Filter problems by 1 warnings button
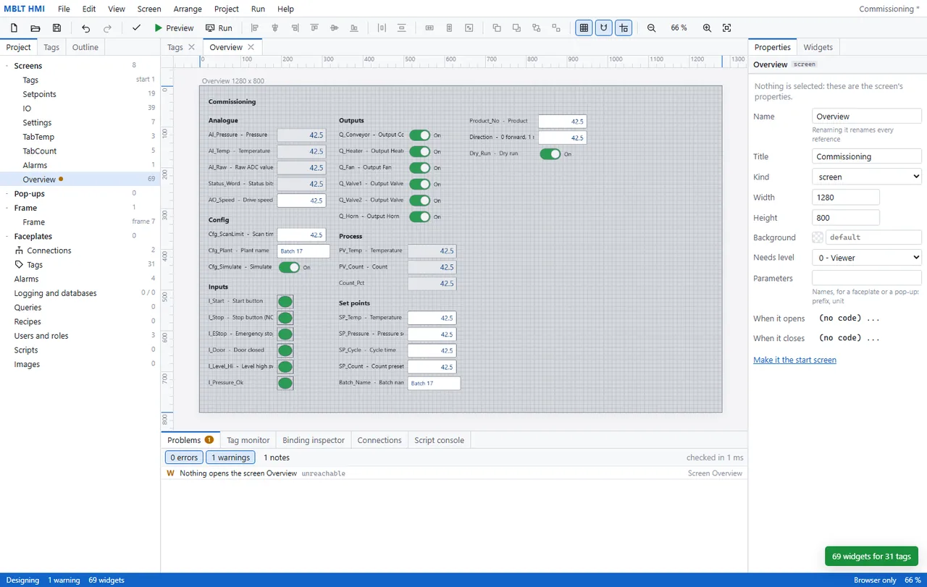Image resolution: width=927 pixels, height=587 pixels. click(x=231, y=457)
